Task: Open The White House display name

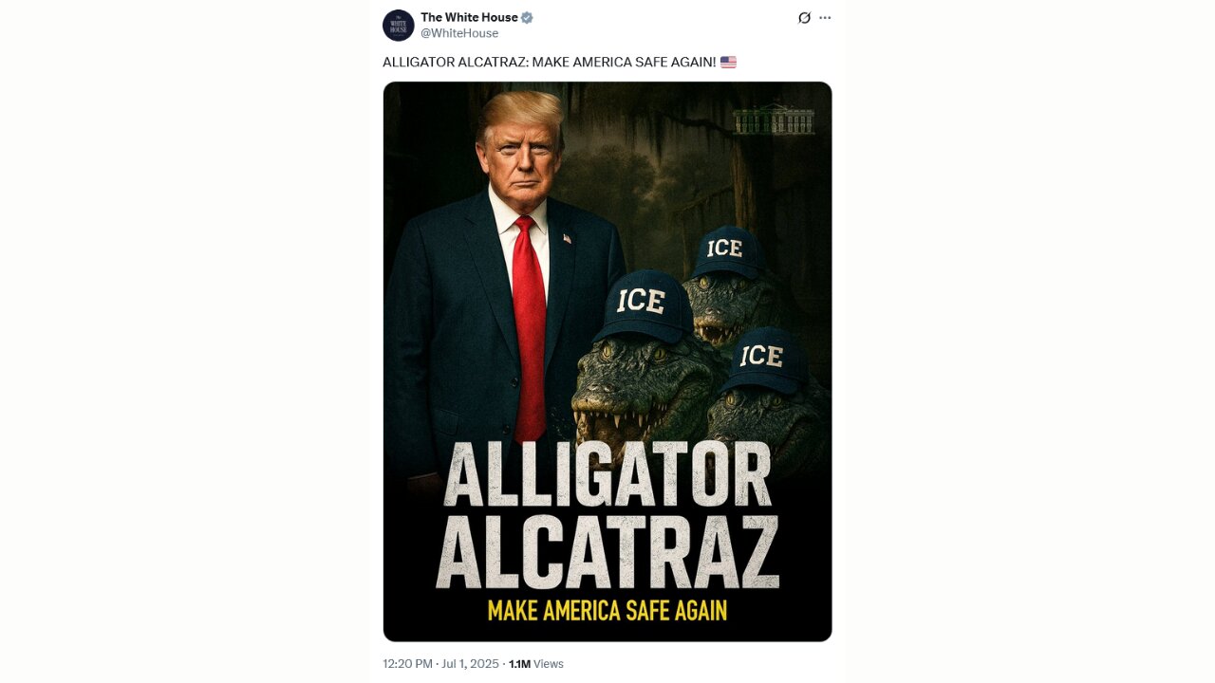Action: coord(469,17)
